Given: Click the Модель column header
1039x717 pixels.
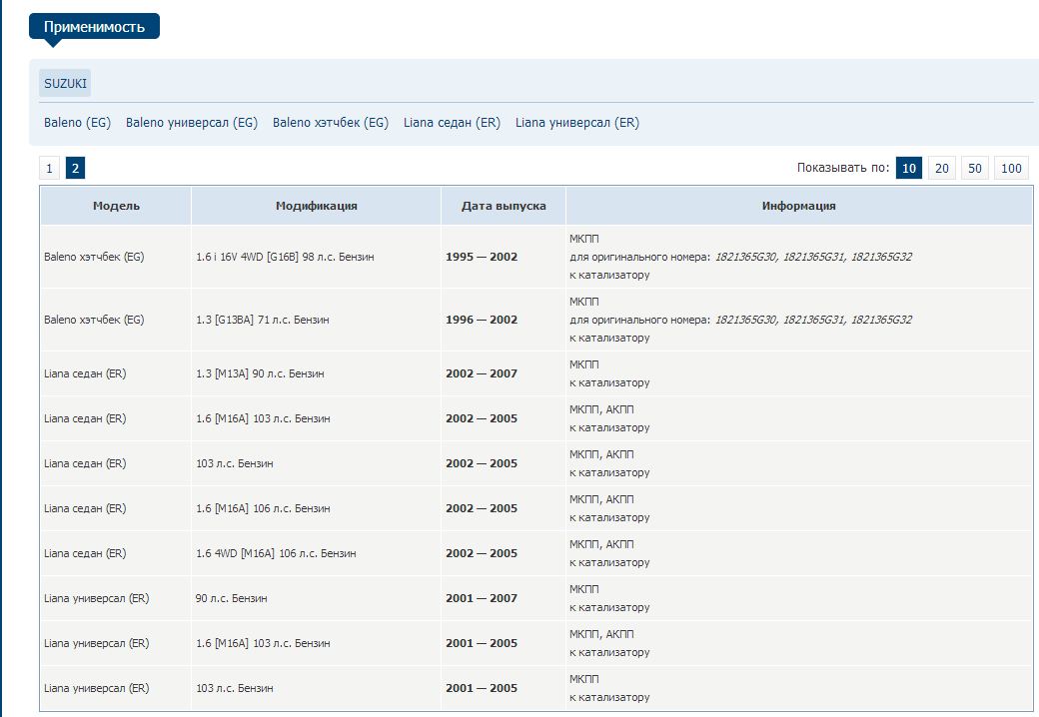Looking at the screenshot, I should pos(116,206).
